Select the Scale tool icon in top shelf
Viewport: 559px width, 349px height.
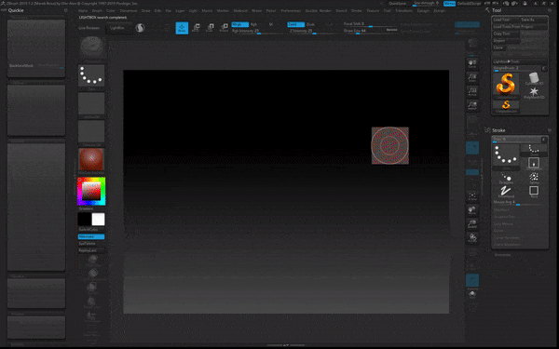pos(210,28)
